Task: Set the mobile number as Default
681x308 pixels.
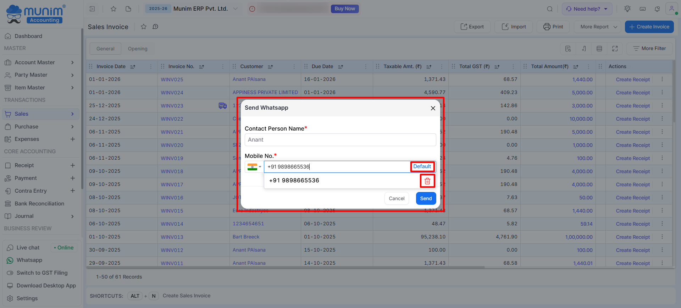Action: (422, 166)
